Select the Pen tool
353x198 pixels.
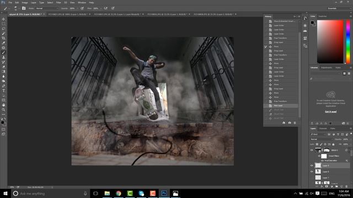tap(3, 86)
